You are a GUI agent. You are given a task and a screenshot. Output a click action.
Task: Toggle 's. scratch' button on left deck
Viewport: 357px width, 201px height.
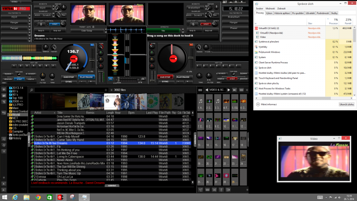point(30,74)
